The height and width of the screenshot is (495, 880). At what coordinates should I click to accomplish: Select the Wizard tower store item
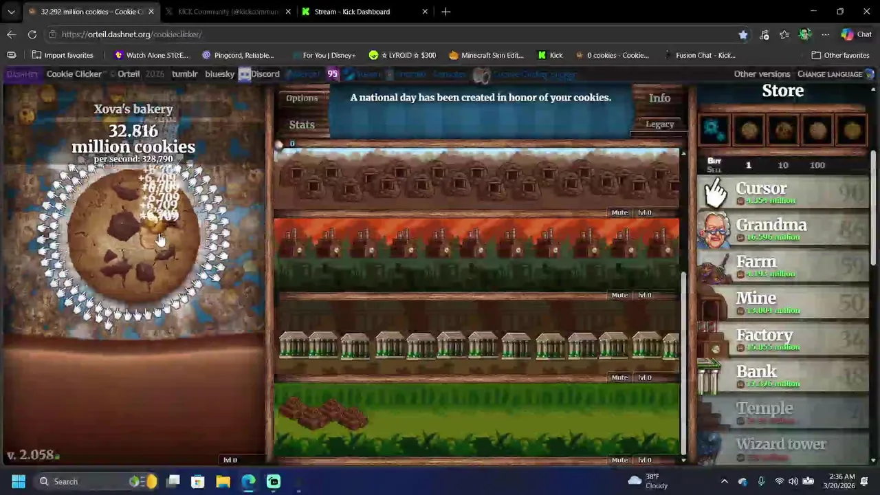tap(783, 448)
